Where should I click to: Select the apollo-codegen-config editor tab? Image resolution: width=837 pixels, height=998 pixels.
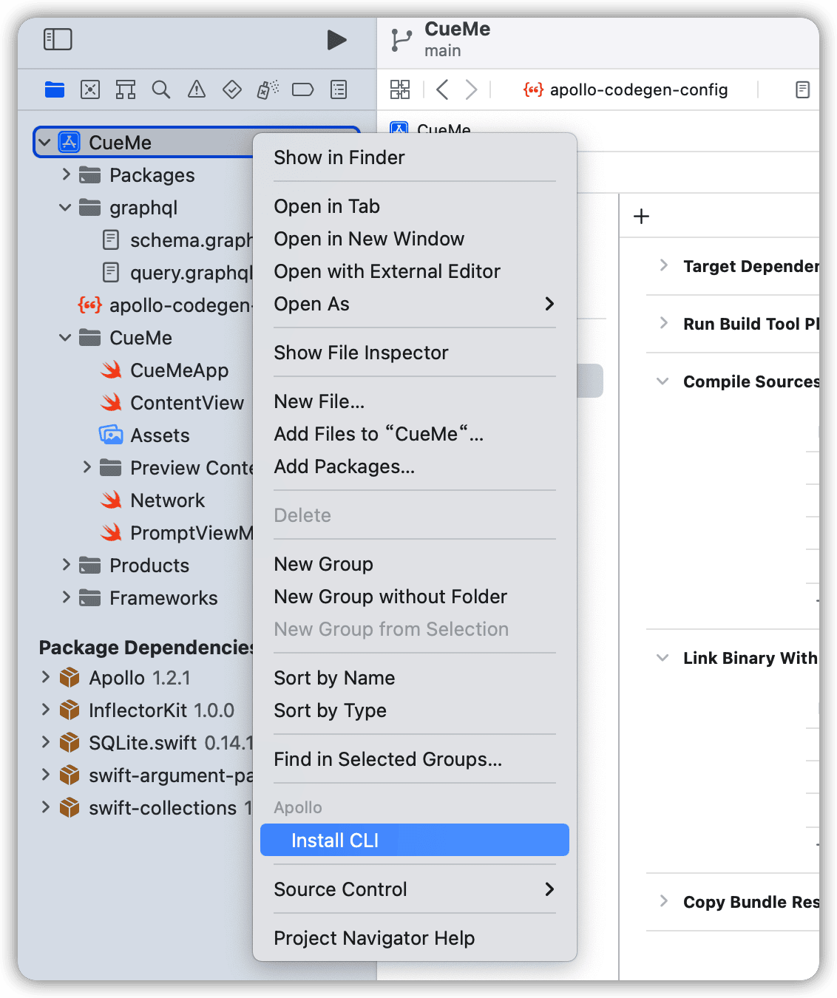(x=626, y=90)
